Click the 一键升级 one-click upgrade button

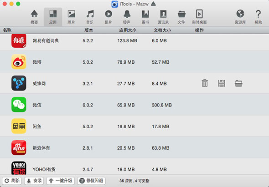(x=61, y=181)
